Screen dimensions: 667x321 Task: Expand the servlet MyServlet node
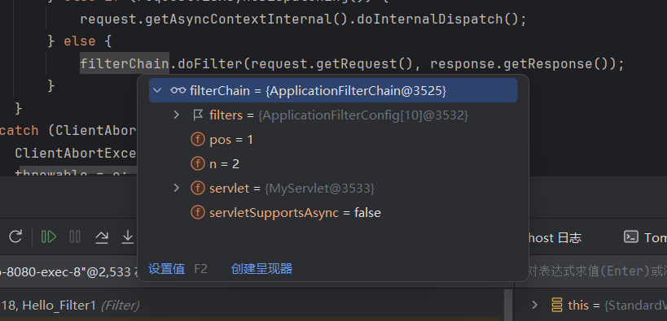[x=177, y=188]
